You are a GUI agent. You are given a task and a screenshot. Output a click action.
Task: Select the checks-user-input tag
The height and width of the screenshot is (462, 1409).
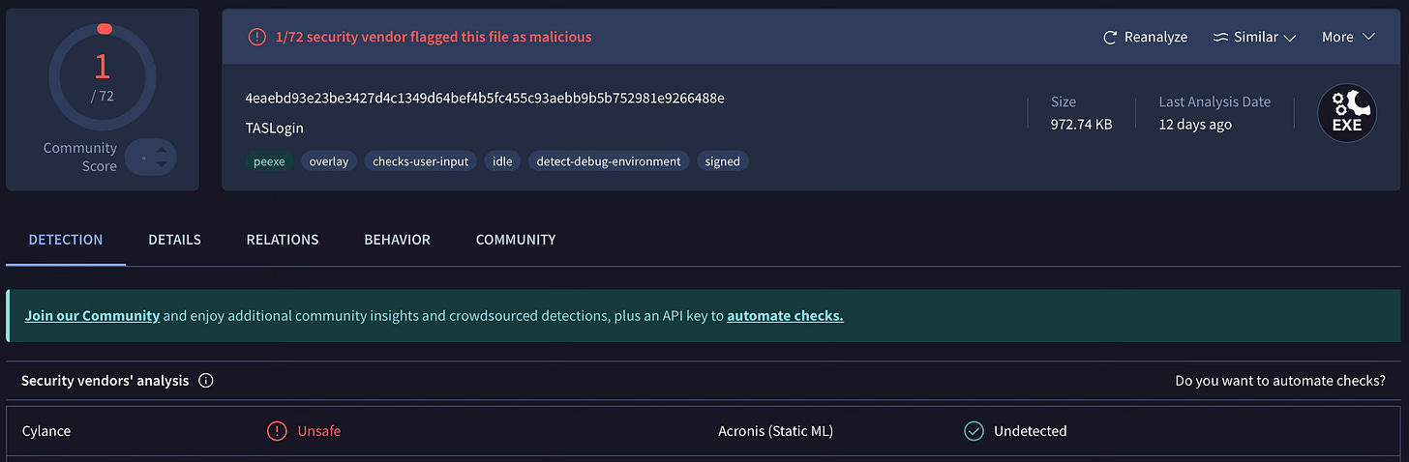(x=421, y=161)
